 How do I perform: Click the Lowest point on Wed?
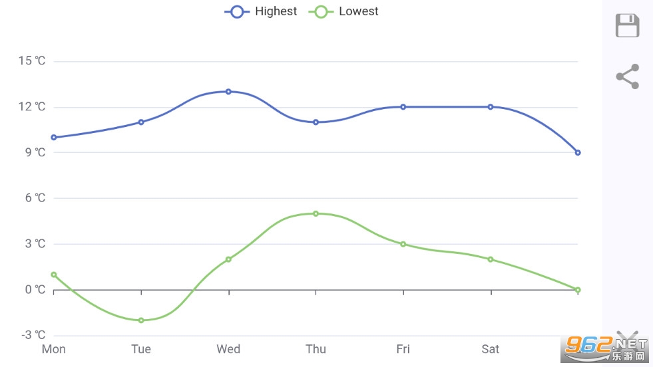[228, 259]
